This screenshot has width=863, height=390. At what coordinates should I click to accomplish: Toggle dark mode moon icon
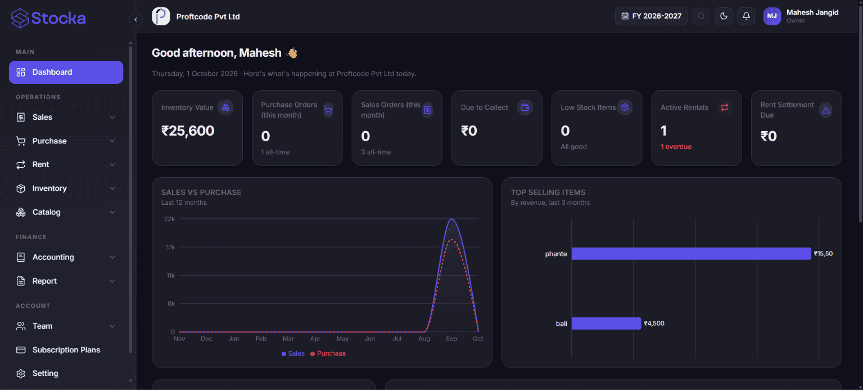pos(724,16)
